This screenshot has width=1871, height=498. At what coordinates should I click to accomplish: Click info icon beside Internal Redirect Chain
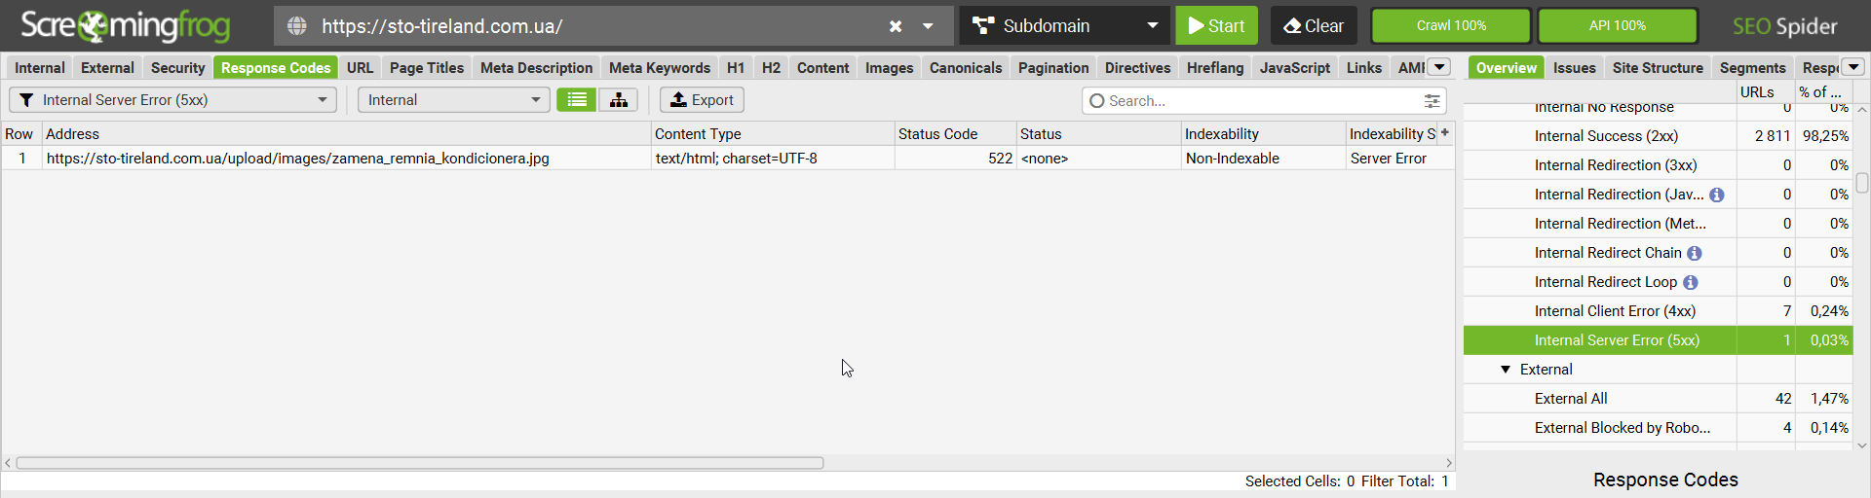[1695, 253]
